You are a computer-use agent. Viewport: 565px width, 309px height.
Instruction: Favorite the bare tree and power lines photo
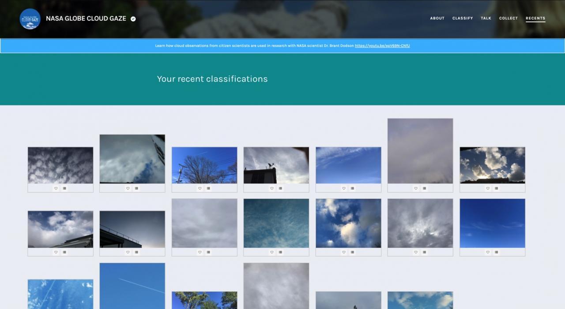click(200, 188)
